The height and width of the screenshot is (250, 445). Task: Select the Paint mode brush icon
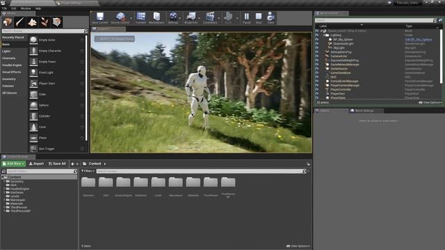click(x=20, y=22)
